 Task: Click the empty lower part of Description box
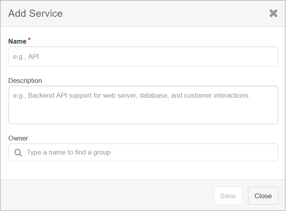[x=143, y=113]
